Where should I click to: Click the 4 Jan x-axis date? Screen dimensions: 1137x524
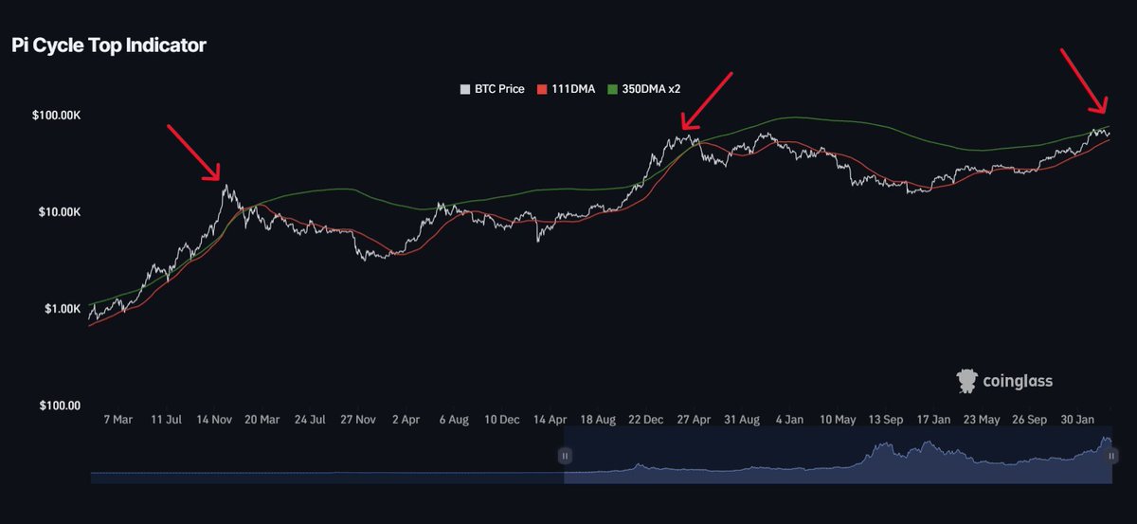(x=790, y=419)
